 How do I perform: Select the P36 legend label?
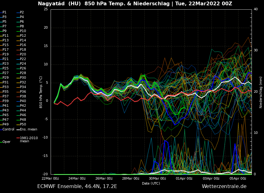[x=23, y=92]
